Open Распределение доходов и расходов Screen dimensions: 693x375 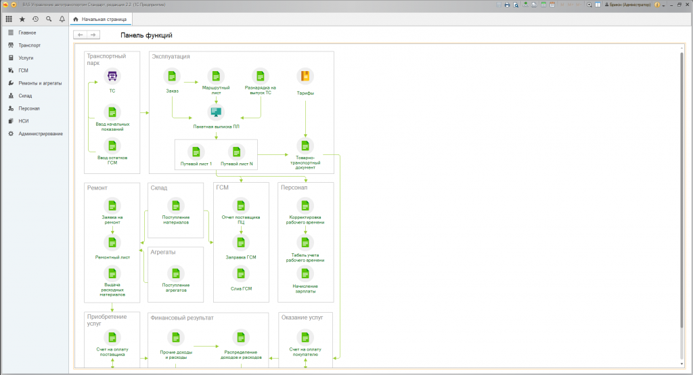pos(241,338)
